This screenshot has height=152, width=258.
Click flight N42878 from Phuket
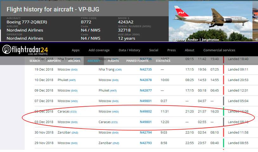click(146, 80)
